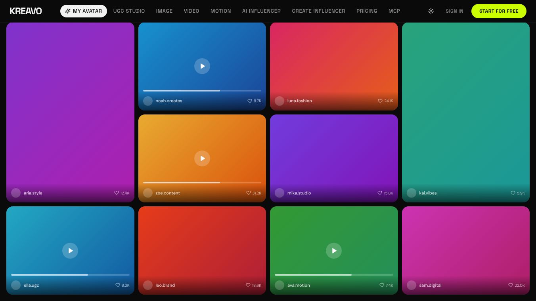536x301 pixels.
Task: Open leo.brand avatar circle
Action: point(148,285)
